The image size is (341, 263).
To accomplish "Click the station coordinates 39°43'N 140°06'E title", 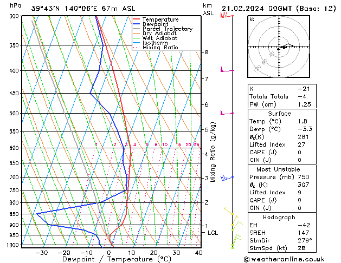I will [83, 9].
